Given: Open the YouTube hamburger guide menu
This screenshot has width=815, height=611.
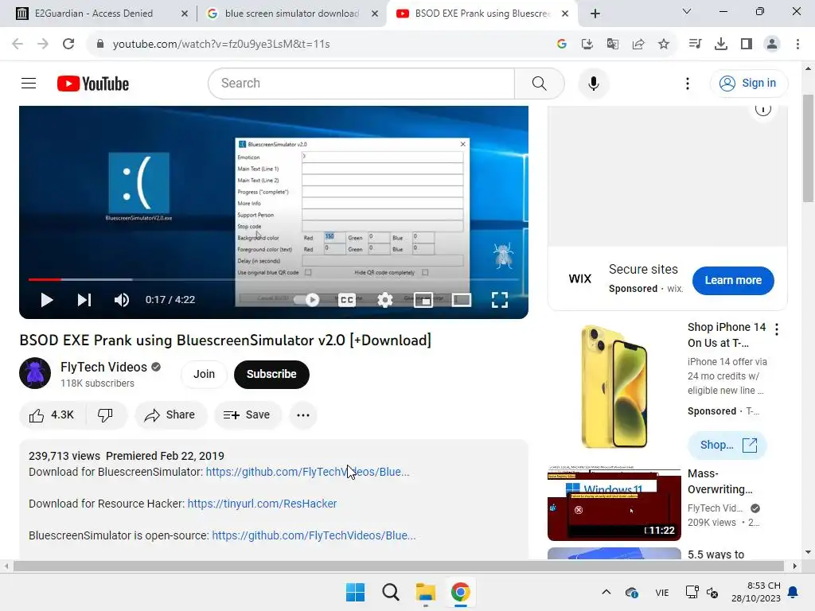Looking at the screenshot, I should pyautogui.click(x=29, y=83).
